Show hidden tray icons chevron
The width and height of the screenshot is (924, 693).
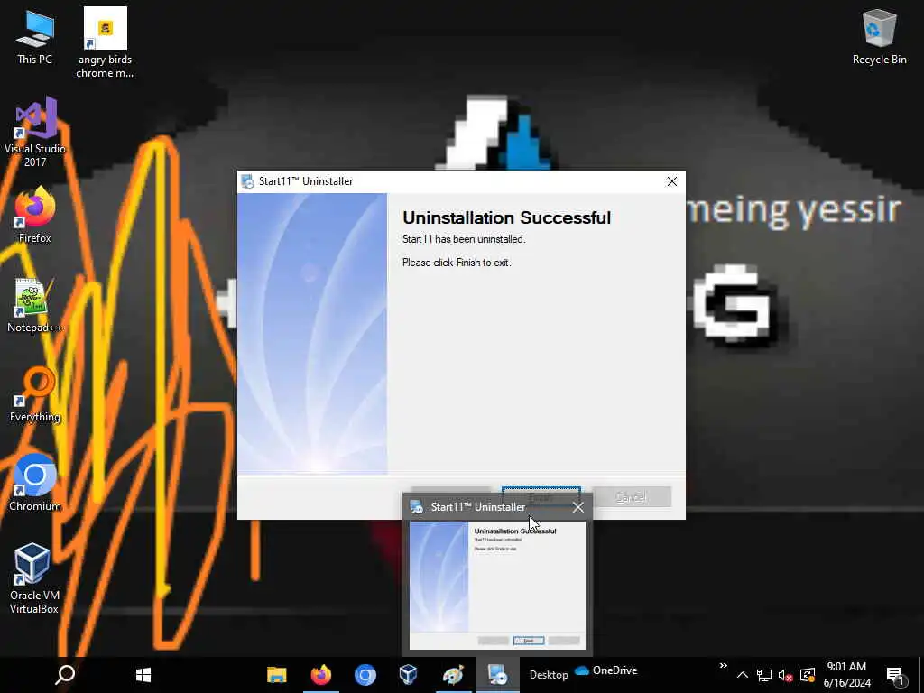(x=743, y=675)
